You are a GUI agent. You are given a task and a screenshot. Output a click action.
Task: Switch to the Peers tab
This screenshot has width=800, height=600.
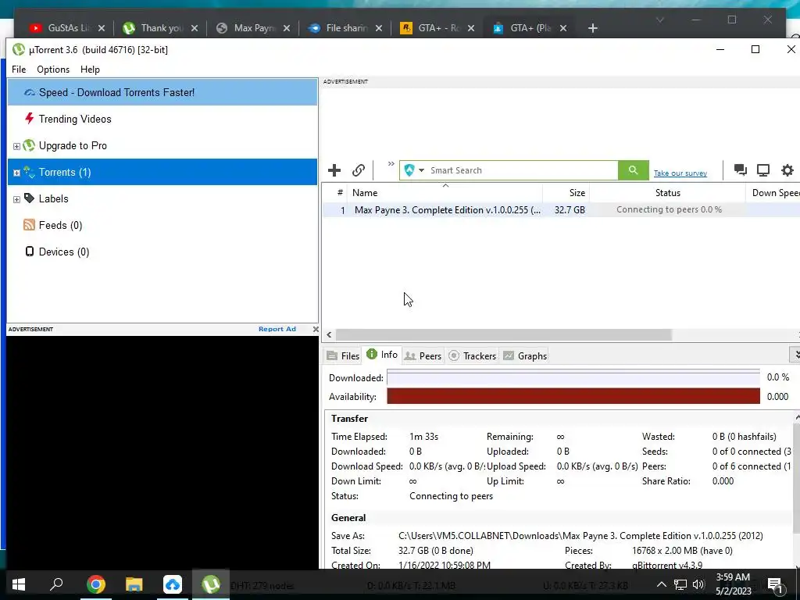[423, 355]
